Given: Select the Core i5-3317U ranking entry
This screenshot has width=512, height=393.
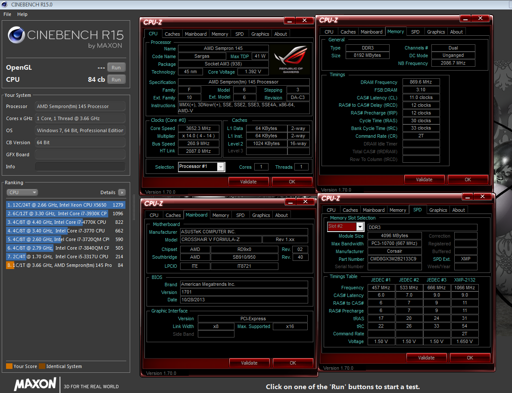Looking at the screenshot, I should click(x=66, y=257).
